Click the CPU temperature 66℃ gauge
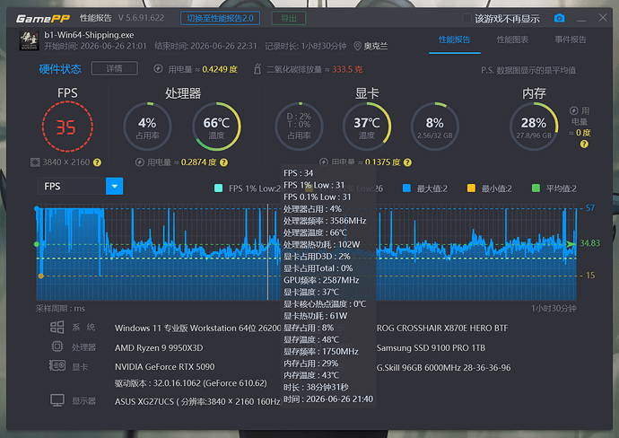 point(216,127)
